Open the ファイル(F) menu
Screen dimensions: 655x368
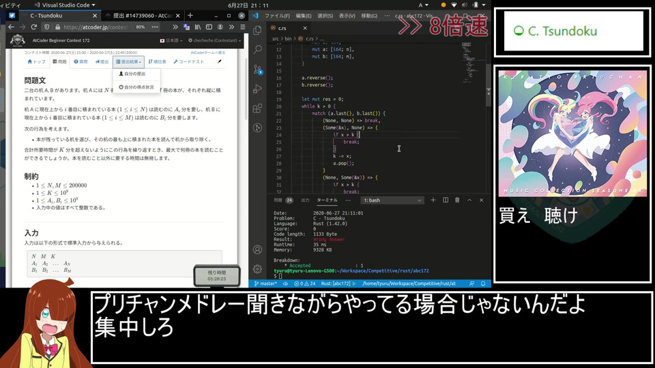(277, 16)
